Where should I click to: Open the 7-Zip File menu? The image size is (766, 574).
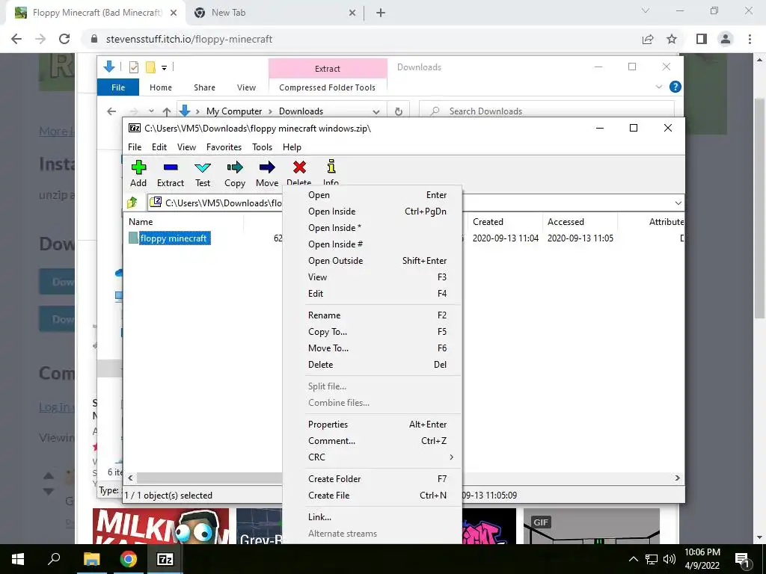pos(135,147)
